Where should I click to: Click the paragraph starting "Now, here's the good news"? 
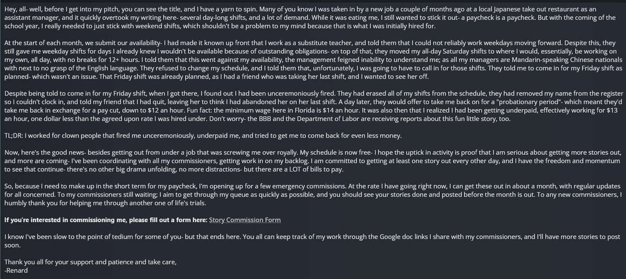[312, 161]
